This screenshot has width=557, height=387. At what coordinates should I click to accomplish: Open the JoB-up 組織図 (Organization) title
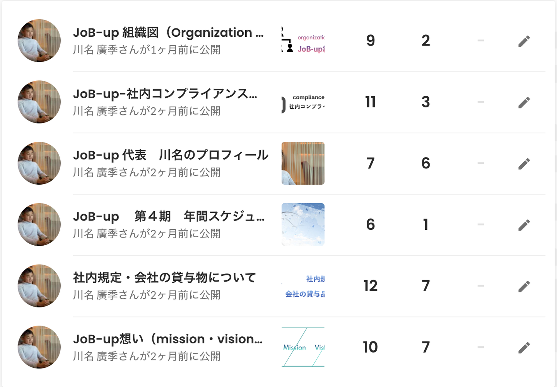pos(168,33)
